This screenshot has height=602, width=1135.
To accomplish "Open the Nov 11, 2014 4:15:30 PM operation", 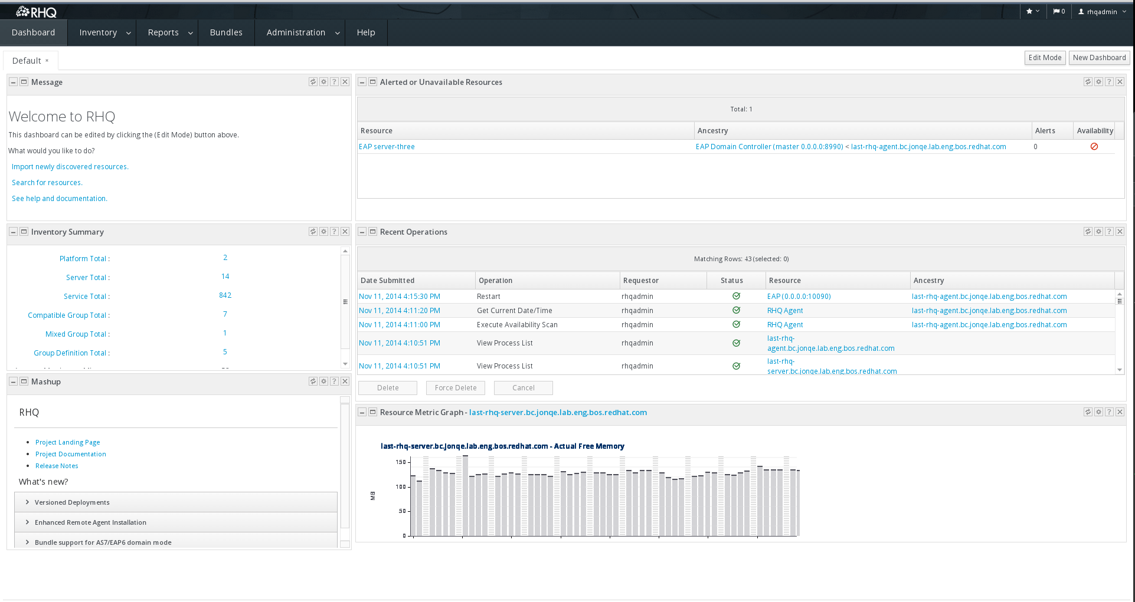I will tap(400, 297).
